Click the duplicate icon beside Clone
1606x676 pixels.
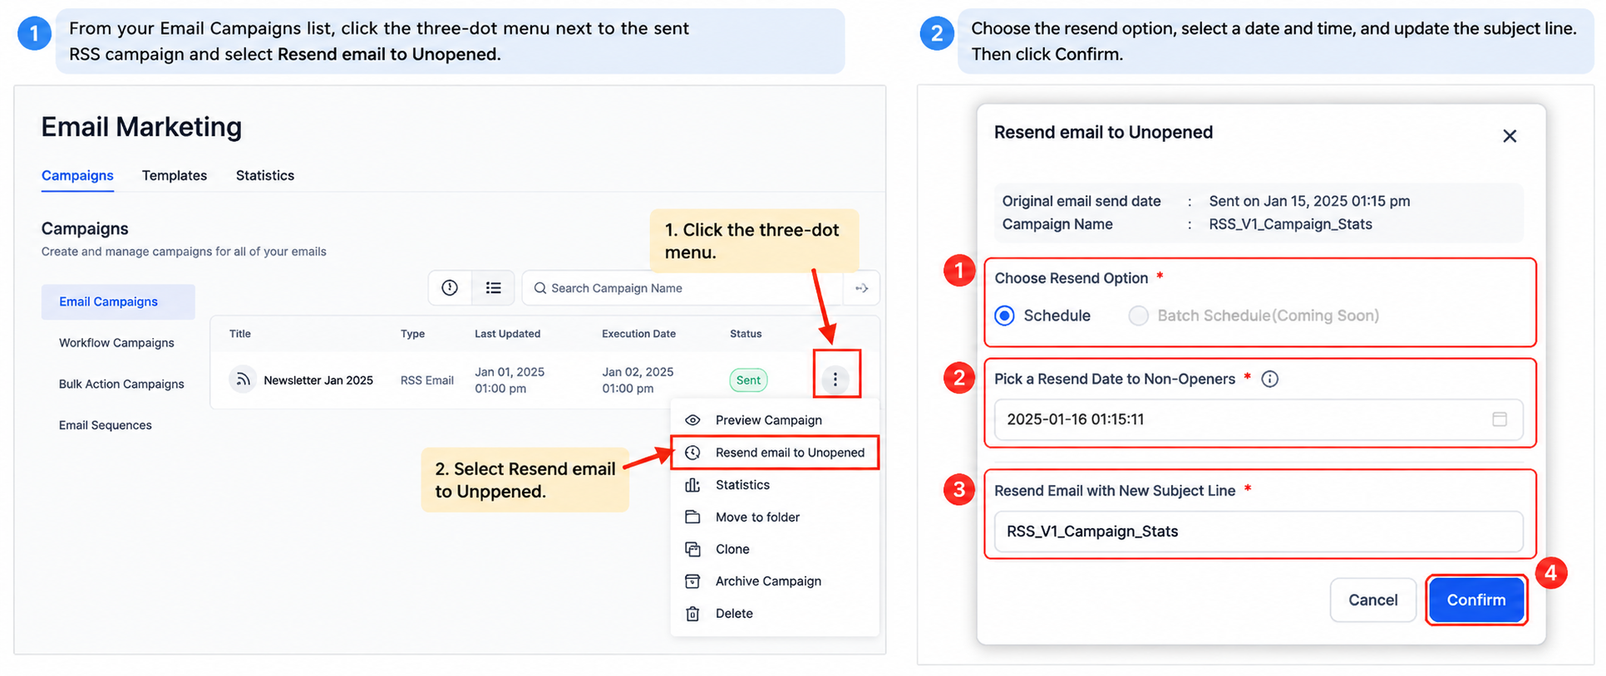692,549
